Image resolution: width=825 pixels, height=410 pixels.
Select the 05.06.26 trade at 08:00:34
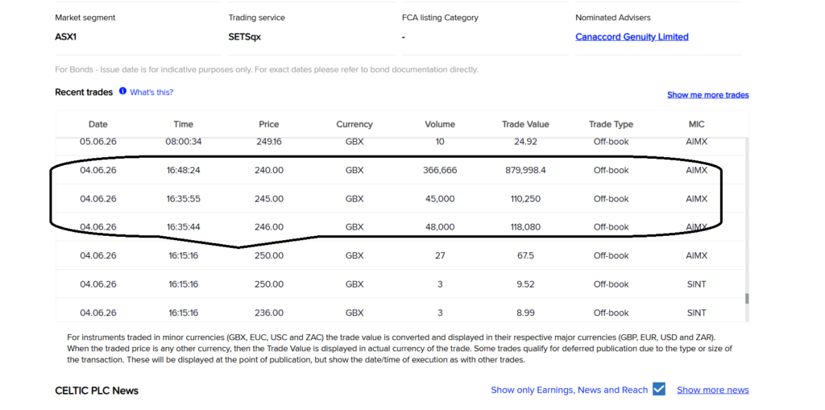(x=401, y=142)
